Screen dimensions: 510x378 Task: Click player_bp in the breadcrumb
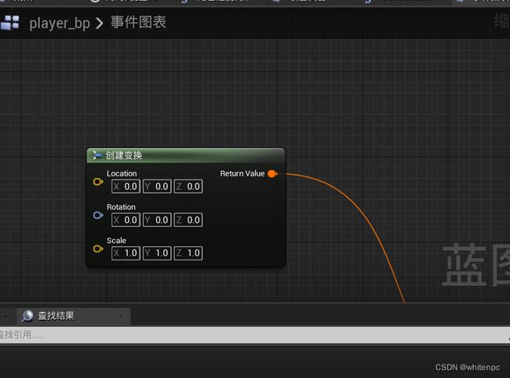(x=60, y=24)
